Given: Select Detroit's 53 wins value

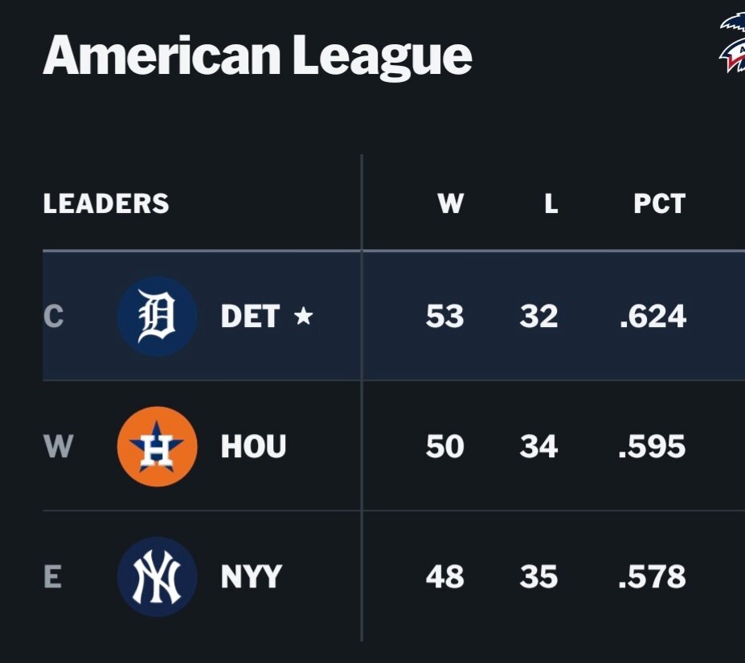Looking at the screenshot, I should click(444, 316).
